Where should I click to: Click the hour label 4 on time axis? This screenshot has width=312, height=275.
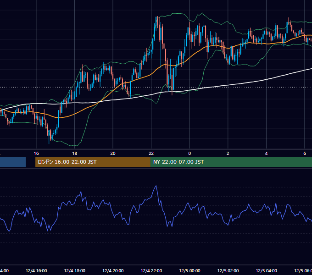pyautogui.click(x=266, y=154)
